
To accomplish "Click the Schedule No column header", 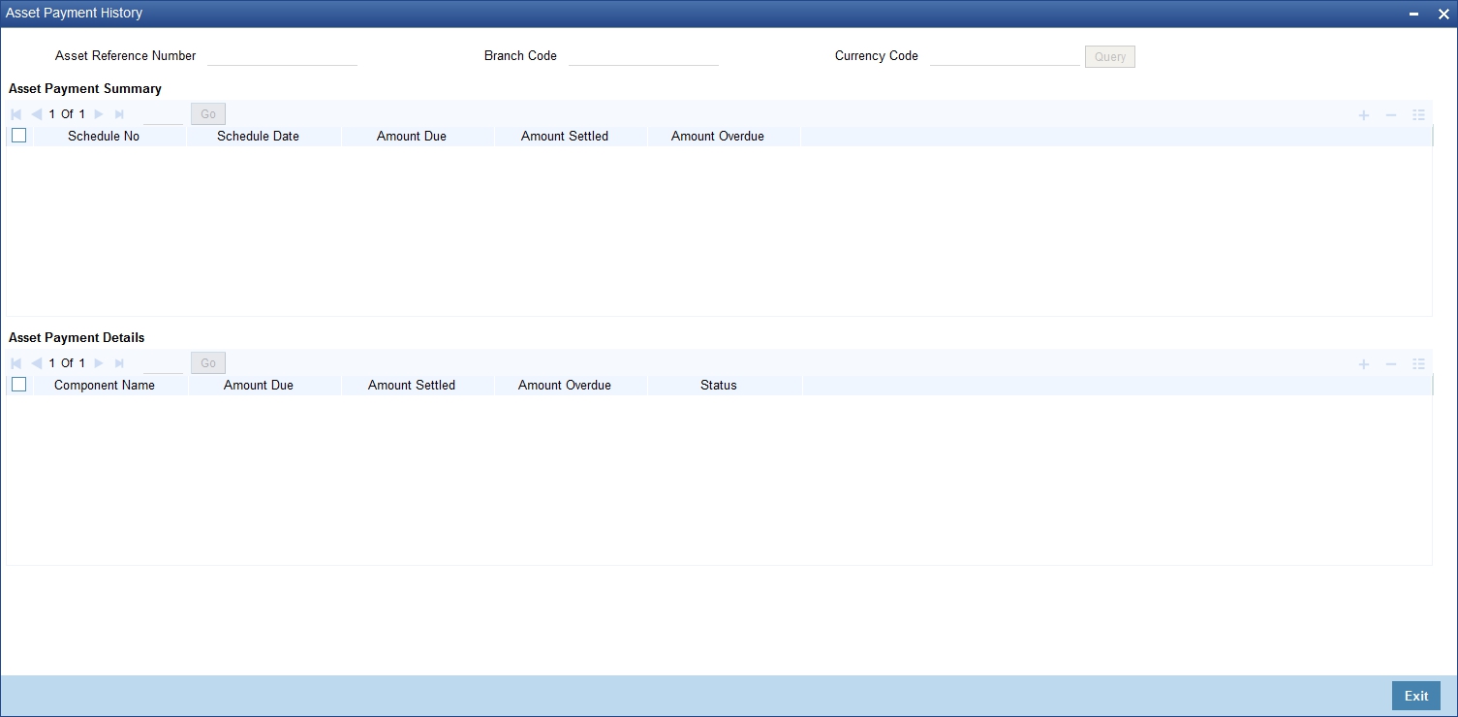I will [104, 137].
